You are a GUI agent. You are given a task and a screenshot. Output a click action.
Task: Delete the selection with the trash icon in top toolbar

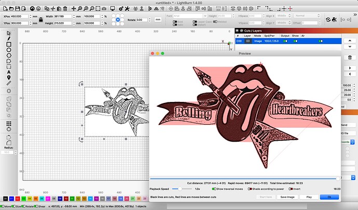tap(65, 9)
